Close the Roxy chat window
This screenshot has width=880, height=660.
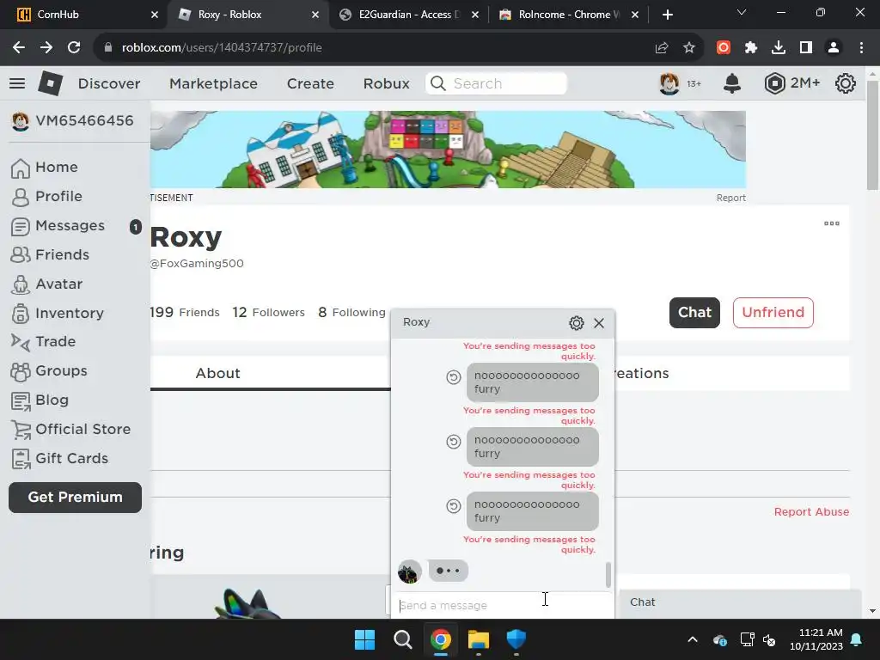[599, 323]
